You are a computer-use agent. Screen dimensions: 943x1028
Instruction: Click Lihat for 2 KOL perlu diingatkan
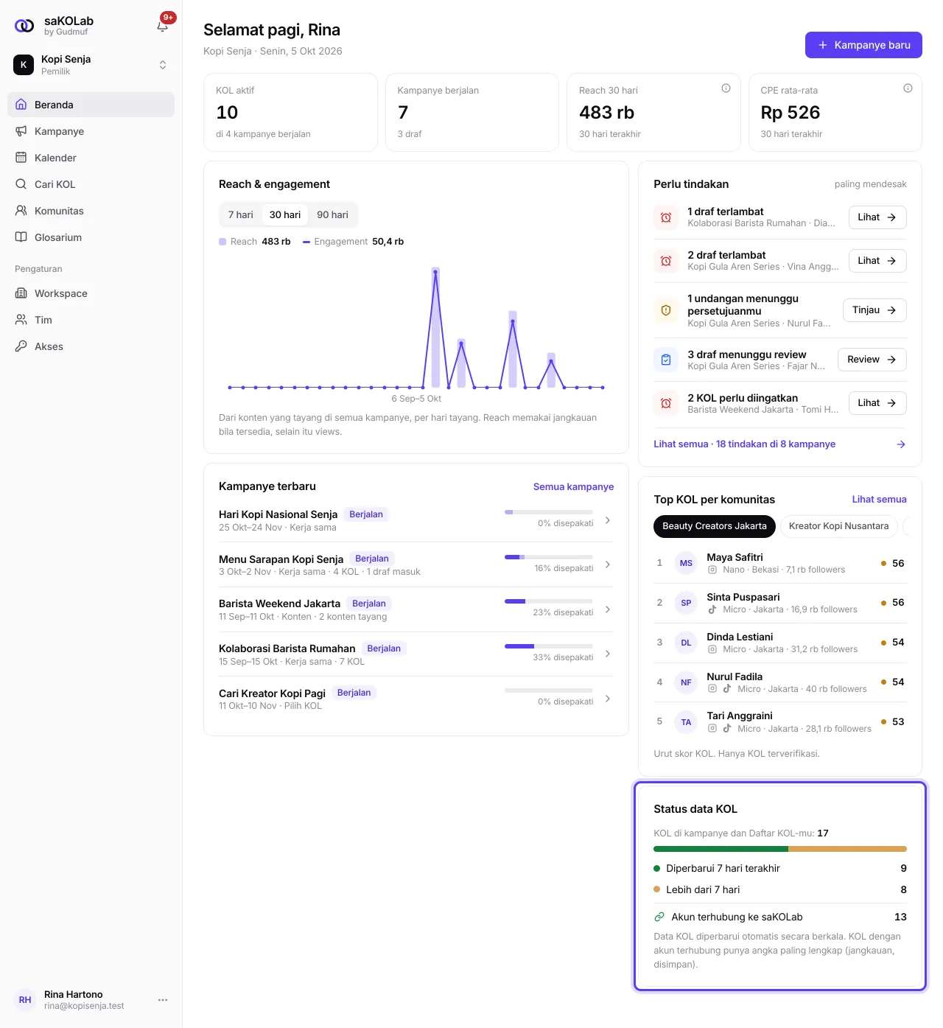click(x=877, y=403)
